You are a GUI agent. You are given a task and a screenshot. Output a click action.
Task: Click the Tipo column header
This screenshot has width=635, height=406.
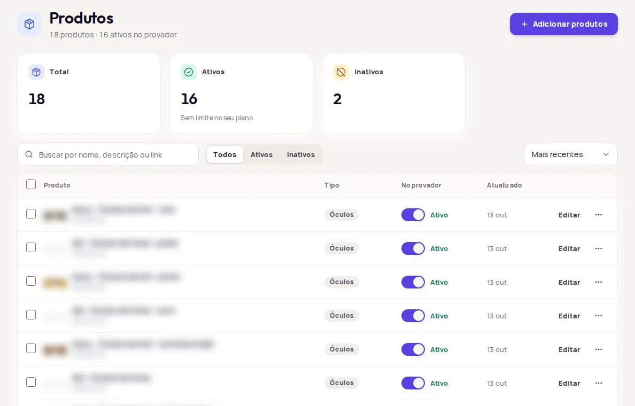coord(332,185)
